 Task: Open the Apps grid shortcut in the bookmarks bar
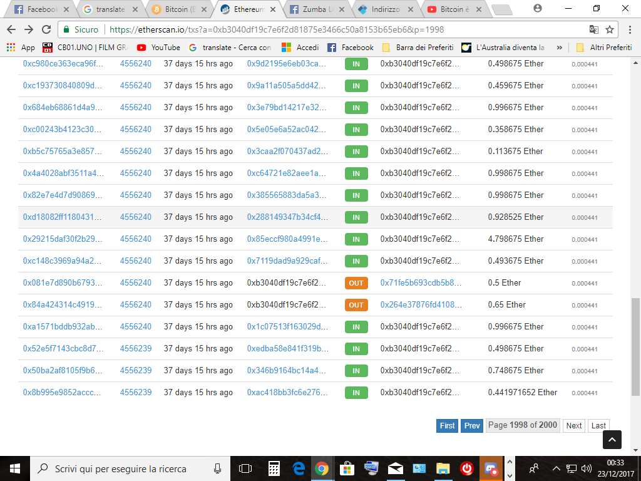tap(21, 48)
